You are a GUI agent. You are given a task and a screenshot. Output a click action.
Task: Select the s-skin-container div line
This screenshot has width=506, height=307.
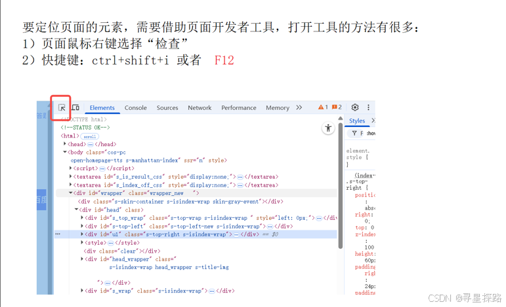pos(180,202)
